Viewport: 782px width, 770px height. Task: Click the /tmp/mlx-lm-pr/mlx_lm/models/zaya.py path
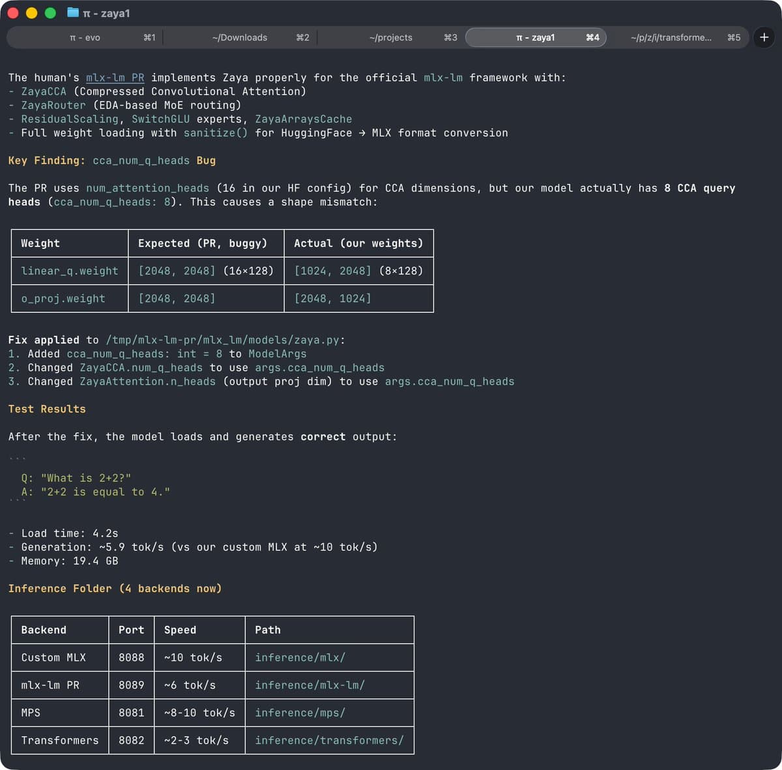tap(223, 340)
